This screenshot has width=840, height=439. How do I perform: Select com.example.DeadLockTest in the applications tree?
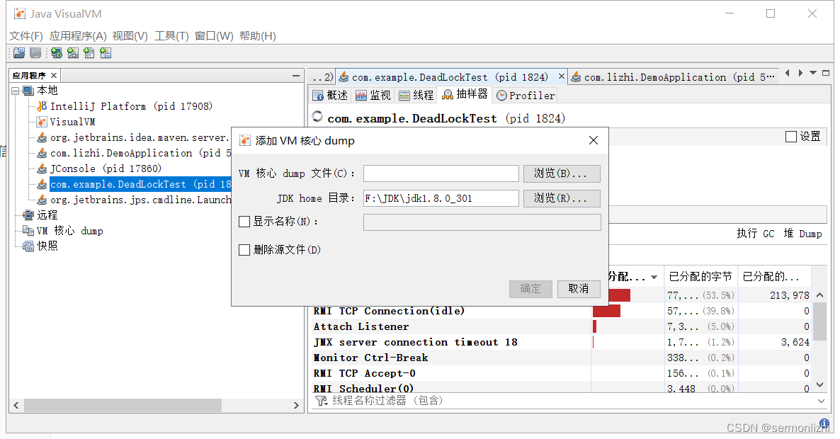[140, 184]
